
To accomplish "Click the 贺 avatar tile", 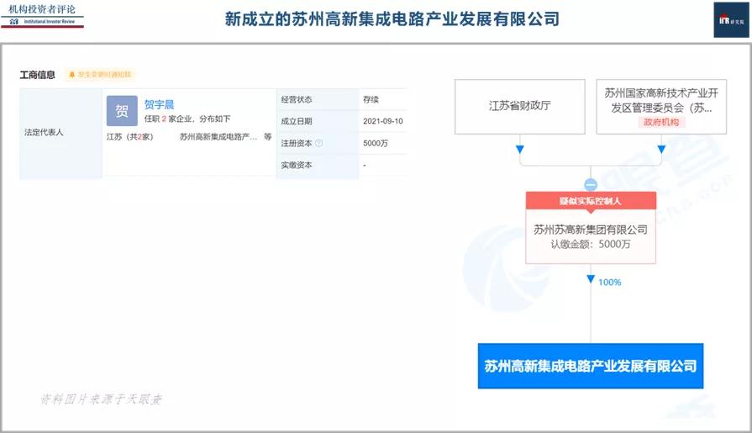I will pos(122,111).
